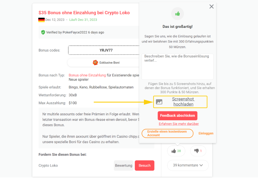
Task: Click the image icon beside Screenshot hochladen
Action: [159, 102]
